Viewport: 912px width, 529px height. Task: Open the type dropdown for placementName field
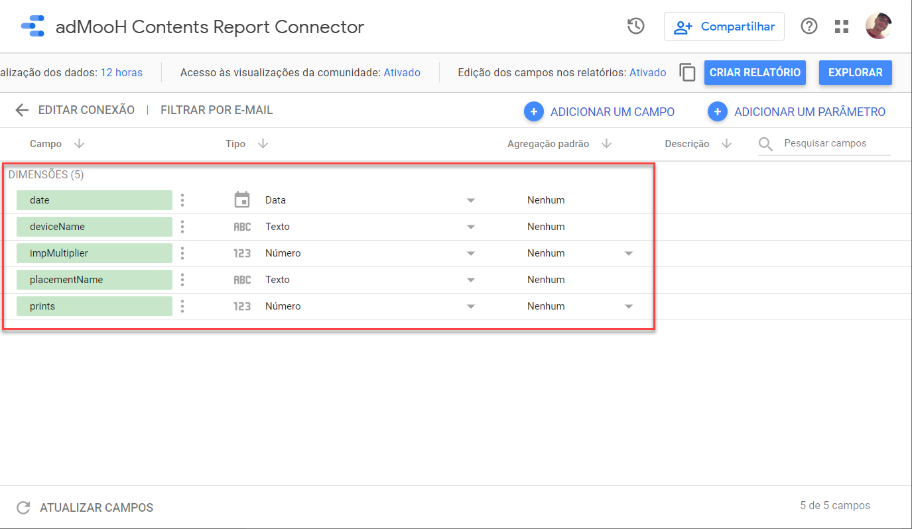[471, 280]
